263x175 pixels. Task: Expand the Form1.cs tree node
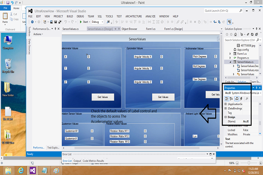pos(230,54)
